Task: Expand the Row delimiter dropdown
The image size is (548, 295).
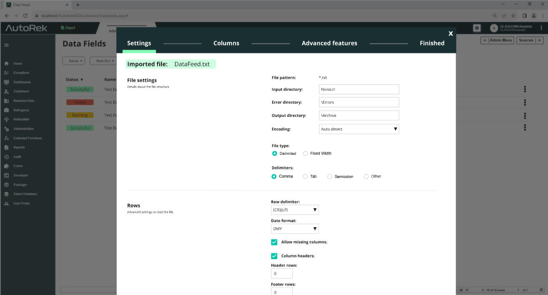Action: (x=294, y=210)
